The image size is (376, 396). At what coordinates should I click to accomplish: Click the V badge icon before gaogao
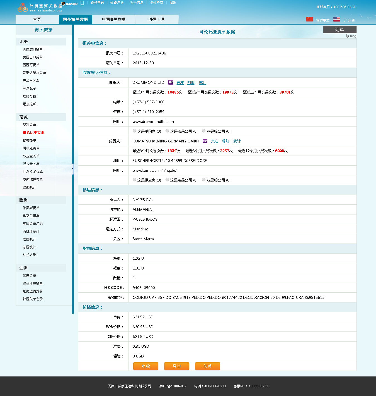pos(63,3)
